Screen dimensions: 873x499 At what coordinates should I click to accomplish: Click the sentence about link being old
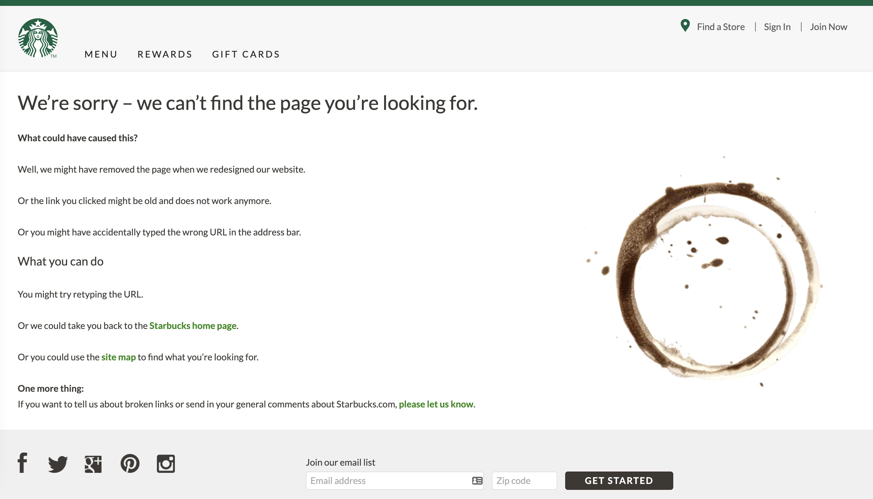coord(144,201)
